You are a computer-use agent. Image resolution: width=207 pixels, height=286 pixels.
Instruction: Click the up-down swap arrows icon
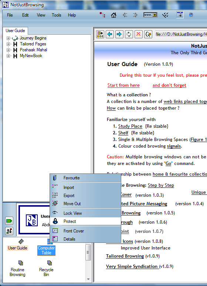[9, 231]
